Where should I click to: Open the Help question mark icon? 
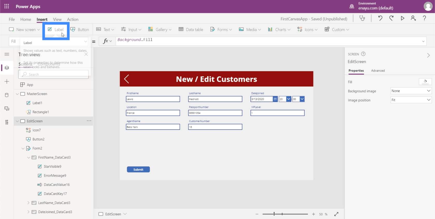424,18
